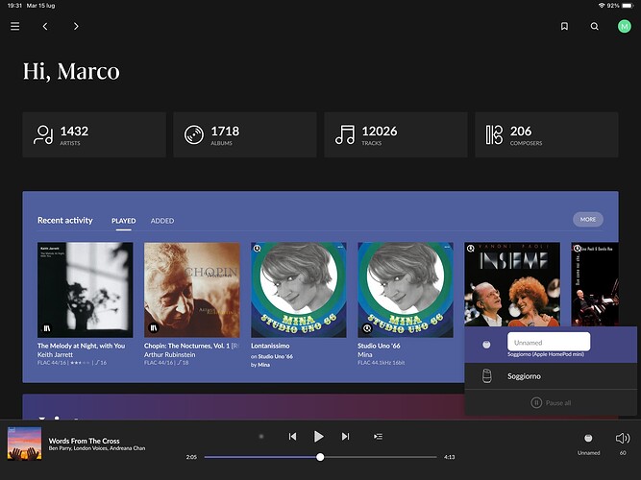This screenshot has width=641, height=480.
Task: Click the Ben Parry, London Voices artist line
Action: click(x=97, y=448)
